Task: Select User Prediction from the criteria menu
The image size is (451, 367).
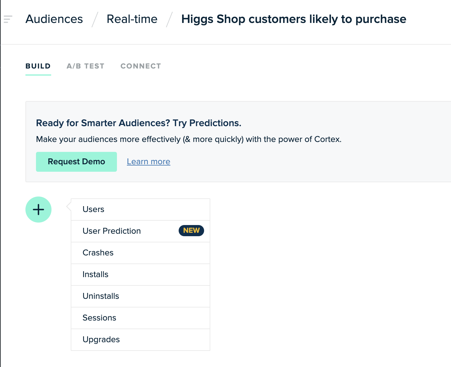Action: tap(141, 231)
